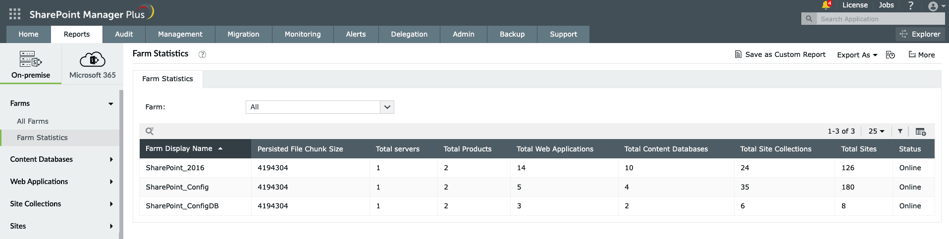
Task: Open the notifications bell icon
Action: (x=826, y=5)
